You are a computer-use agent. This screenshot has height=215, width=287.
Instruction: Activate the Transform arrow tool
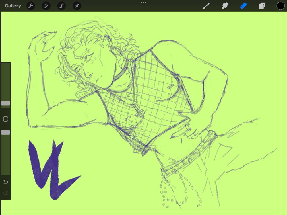[77, 6]
